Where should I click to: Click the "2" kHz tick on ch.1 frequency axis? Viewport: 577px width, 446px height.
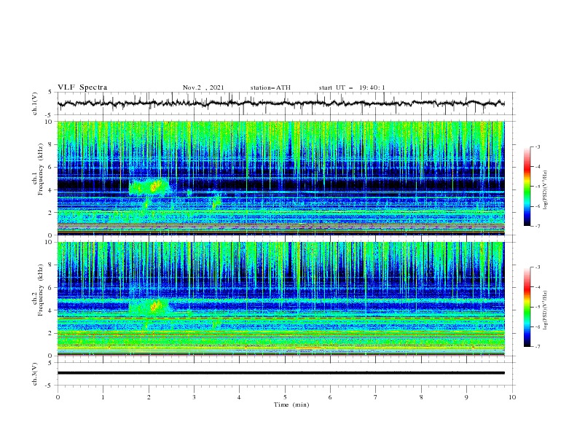(x=51, y=213)
